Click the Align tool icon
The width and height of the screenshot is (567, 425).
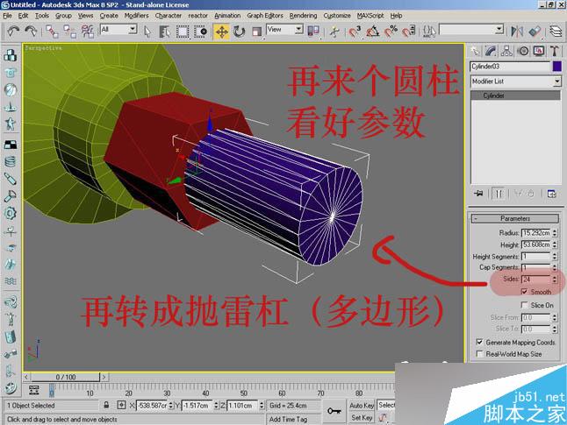[x=535, y=32]
